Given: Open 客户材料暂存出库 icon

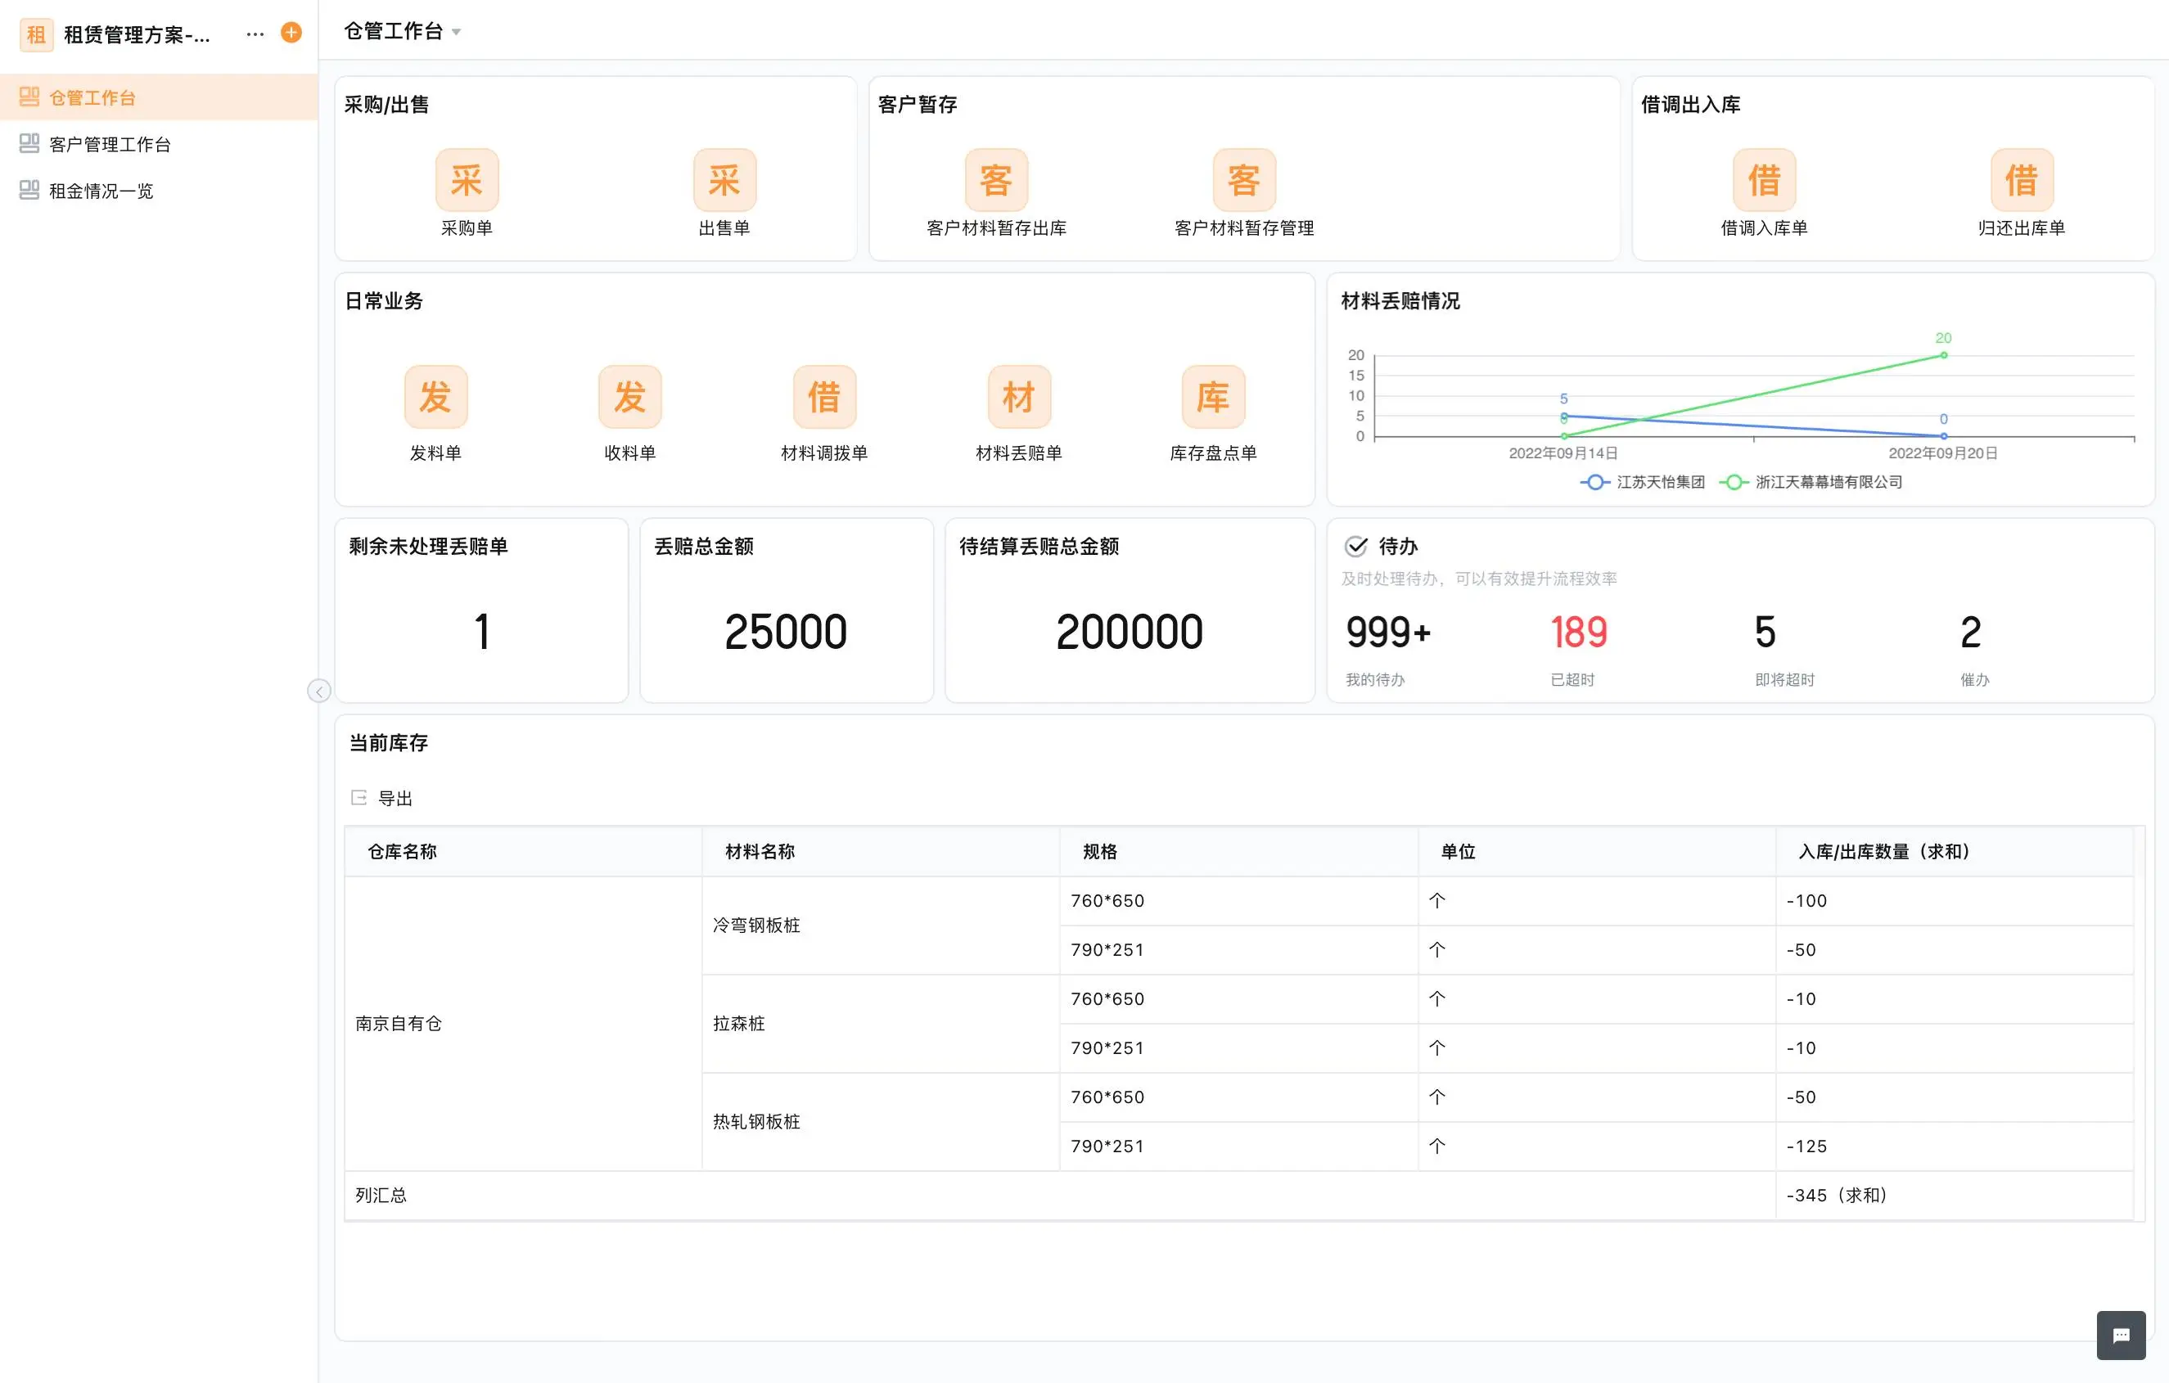Looking at the screenshot, I should (996, 180).
